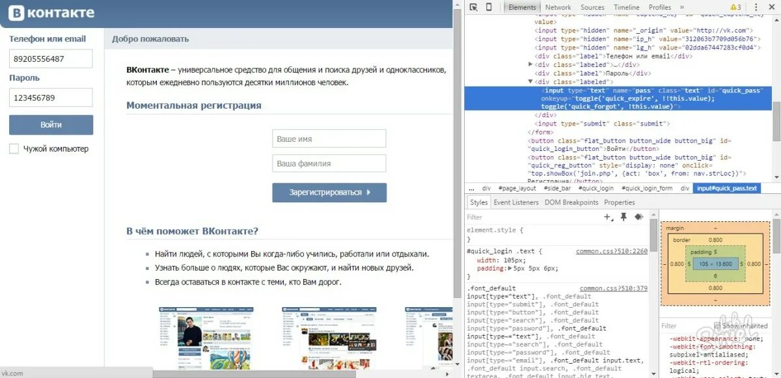Open the Profiles tab

click(659, 7)
